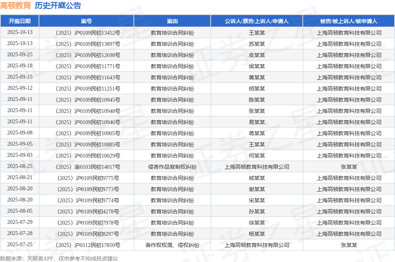Select case number 沪0109民初12698号
This screenshot has width=395, height=262.
click(88, 55)
